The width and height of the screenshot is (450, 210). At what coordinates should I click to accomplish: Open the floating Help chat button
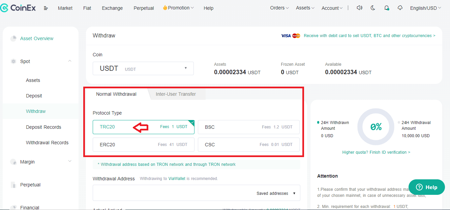[427, 187]
